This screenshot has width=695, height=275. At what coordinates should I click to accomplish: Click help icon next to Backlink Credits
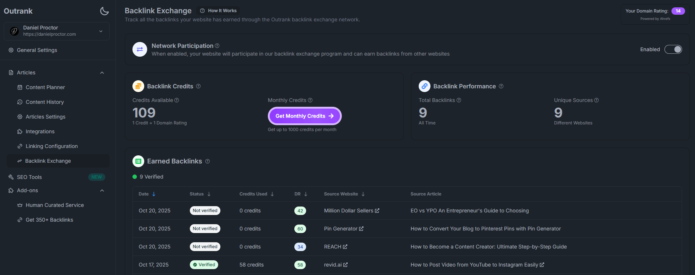pos(198,86)
